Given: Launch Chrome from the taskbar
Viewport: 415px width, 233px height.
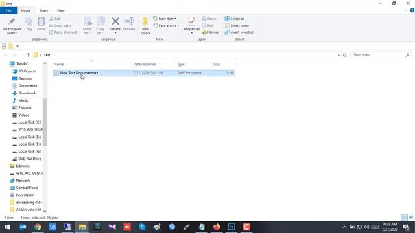Looking at the screenshot, I should point(38,227).
